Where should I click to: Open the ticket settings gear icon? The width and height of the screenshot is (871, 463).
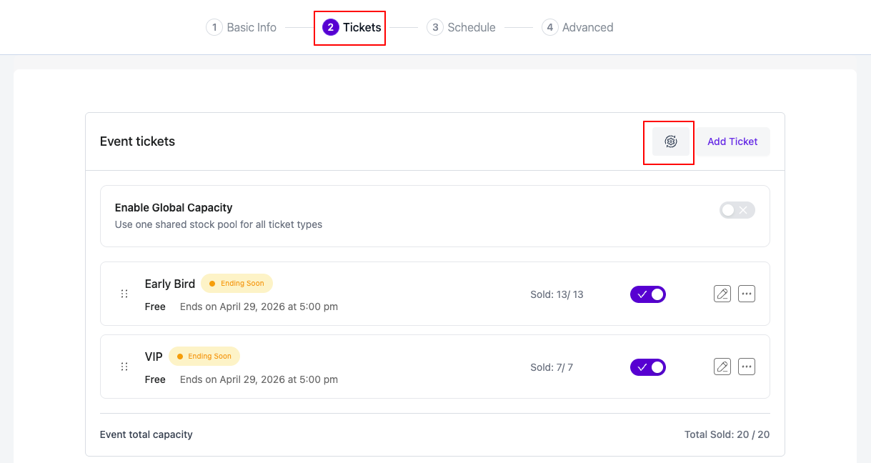pyautogui.click(x=669, y=141)
